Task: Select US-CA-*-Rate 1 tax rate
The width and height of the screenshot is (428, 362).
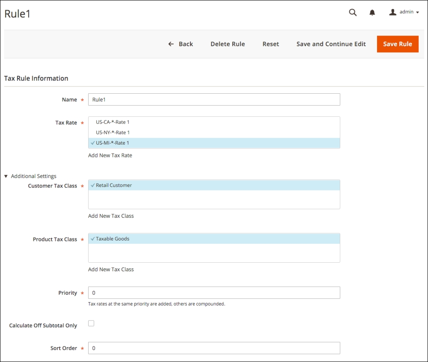Action: [113, 122]
